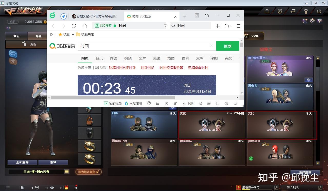
Task: Click the browser forward arrow
Action: (x=64, y=26)
